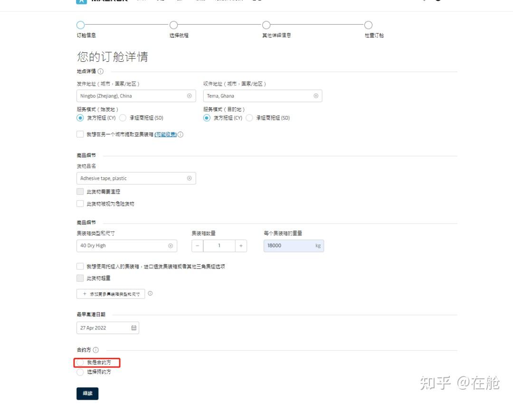Viewport: 513px width, 404px height.
Task: Open the 收件地址 destination field
Action: [x=256, y=96]
